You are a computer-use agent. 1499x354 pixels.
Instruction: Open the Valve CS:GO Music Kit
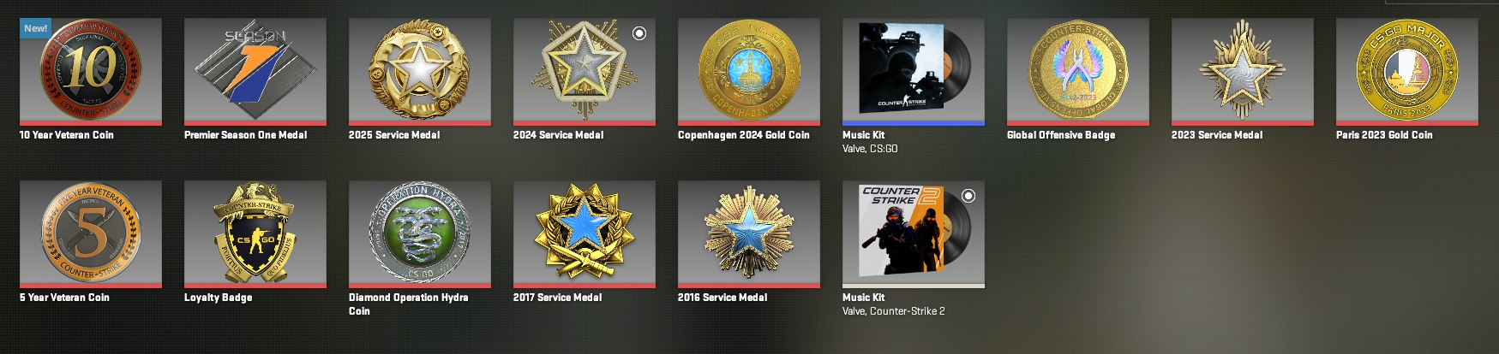[914, 72]
